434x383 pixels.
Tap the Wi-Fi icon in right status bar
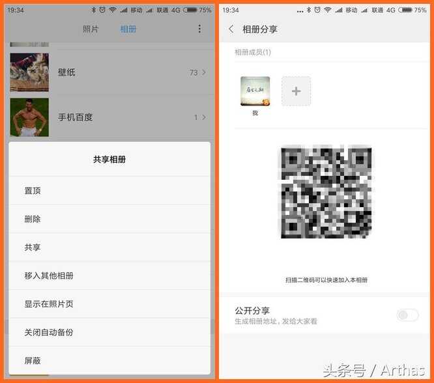coord(327,10)
